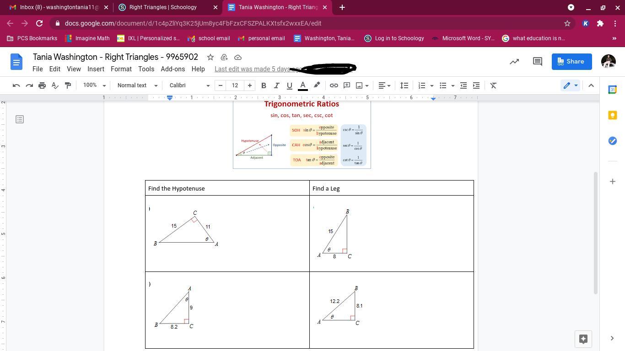Open line and paragraph spacing options
The width and height of the screenshot is (625, 351).
404,85
